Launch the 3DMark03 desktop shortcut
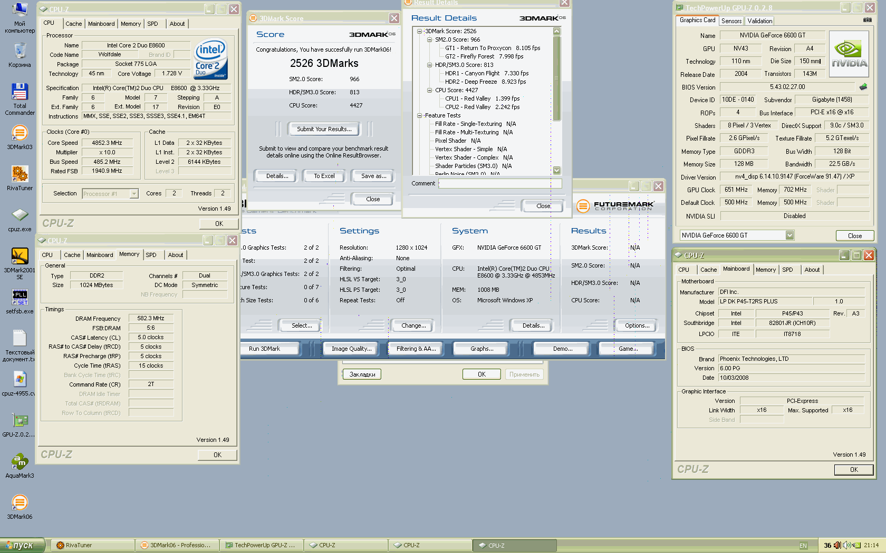Image resolution: width=886 pixels, height=553 pixels. (20, 137)
